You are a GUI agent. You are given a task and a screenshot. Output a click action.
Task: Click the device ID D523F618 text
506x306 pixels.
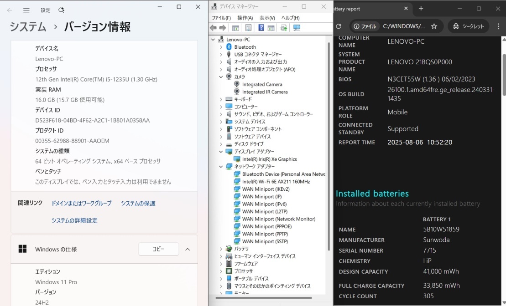point(92,121)
